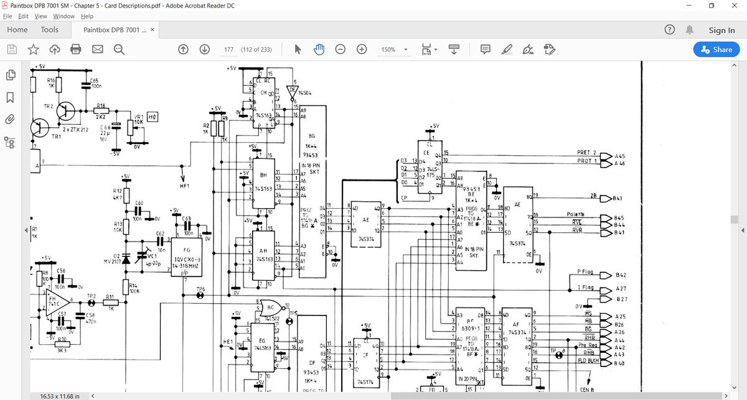The height and width of the screenshot is (400, 747).
Task: Open the Help question mark icon
Action: [x=670, y=30]
